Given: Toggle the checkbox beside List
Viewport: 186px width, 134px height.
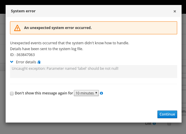Looking at the screenshot, I should pyautogui.click(x=169, y=124).
